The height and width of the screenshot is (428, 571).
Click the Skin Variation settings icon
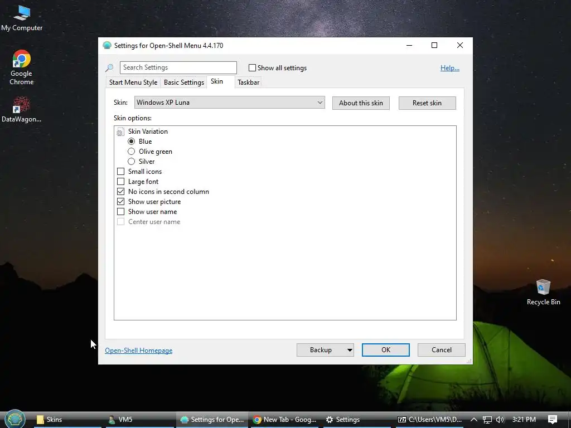pos(120,132)
